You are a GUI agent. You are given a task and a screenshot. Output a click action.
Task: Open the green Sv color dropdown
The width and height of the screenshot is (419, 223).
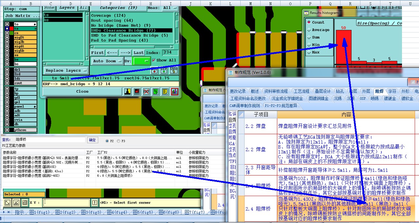141,61
